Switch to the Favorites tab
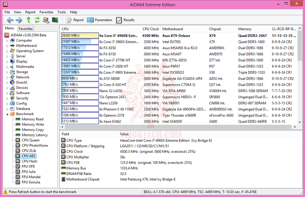This screenshot has height=197, width=305. click(25, 28)
